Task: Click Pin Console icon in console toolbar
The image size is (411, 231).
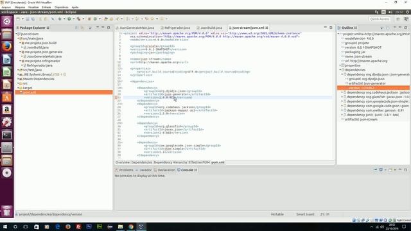Action: [x=375, y=169]
